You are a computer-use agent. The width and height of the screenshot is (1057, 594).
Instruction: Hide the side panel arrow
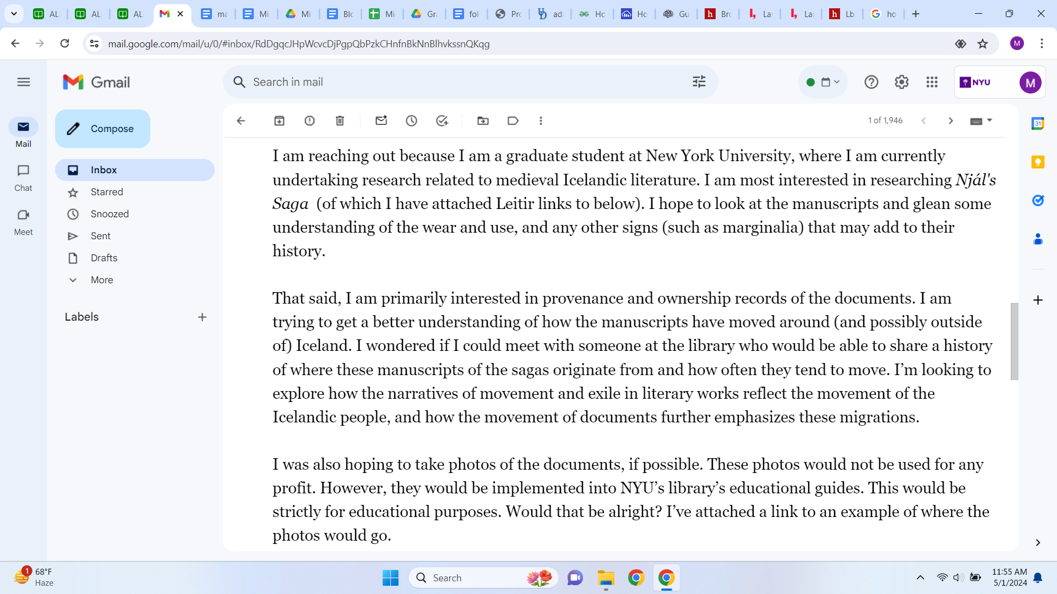[1038, 543]
